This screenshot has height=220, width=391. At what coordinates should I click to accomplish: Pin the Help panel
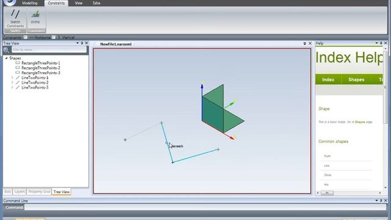click(381, 43)
